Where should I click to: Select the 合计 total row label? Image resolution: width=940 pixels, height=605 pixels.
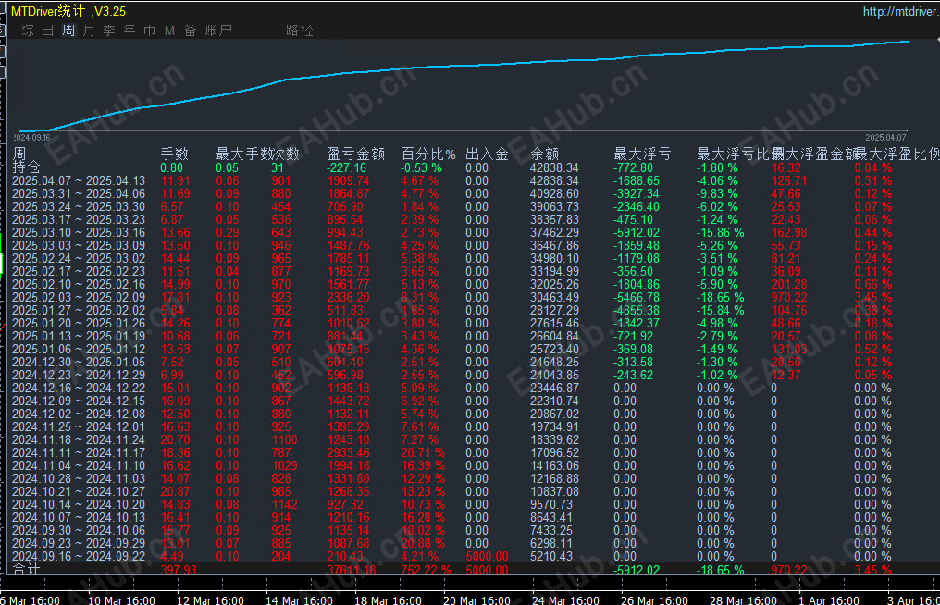click(27, 570)
